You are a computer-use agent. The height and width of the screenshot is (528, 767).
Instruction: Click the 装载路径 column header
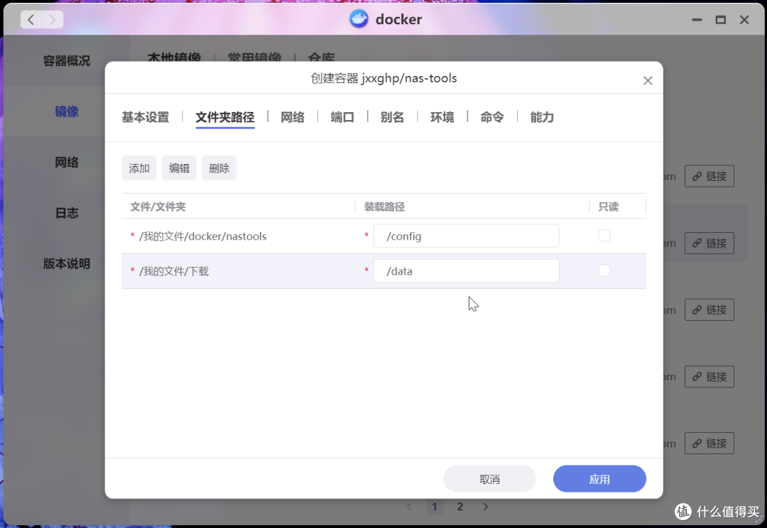click(x=384, y=207)
